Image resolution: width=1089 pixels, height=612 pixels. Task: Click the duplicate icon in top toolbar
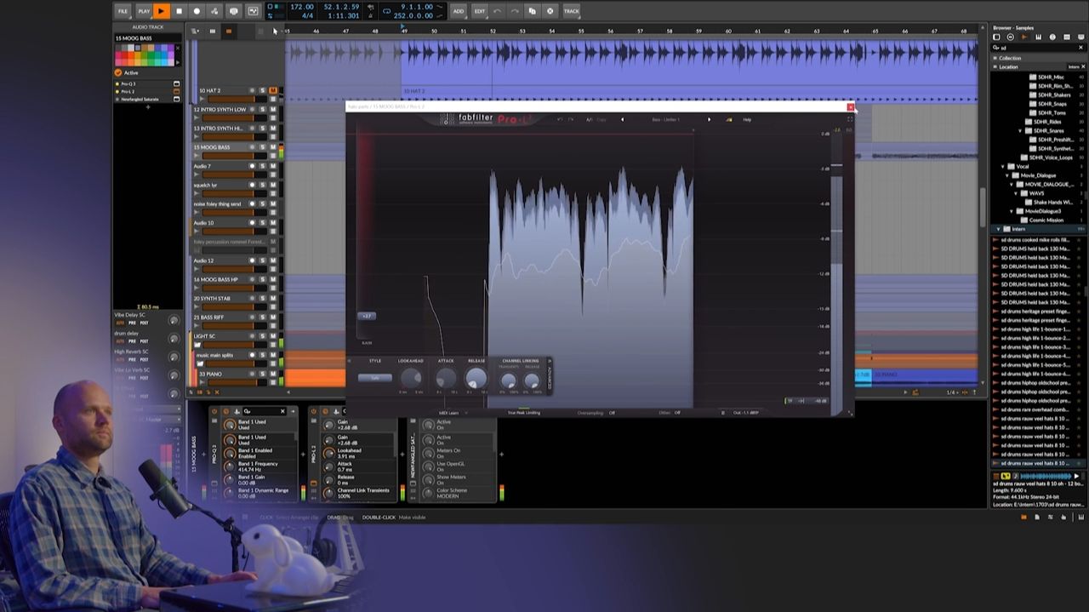(x=532, y=11)
